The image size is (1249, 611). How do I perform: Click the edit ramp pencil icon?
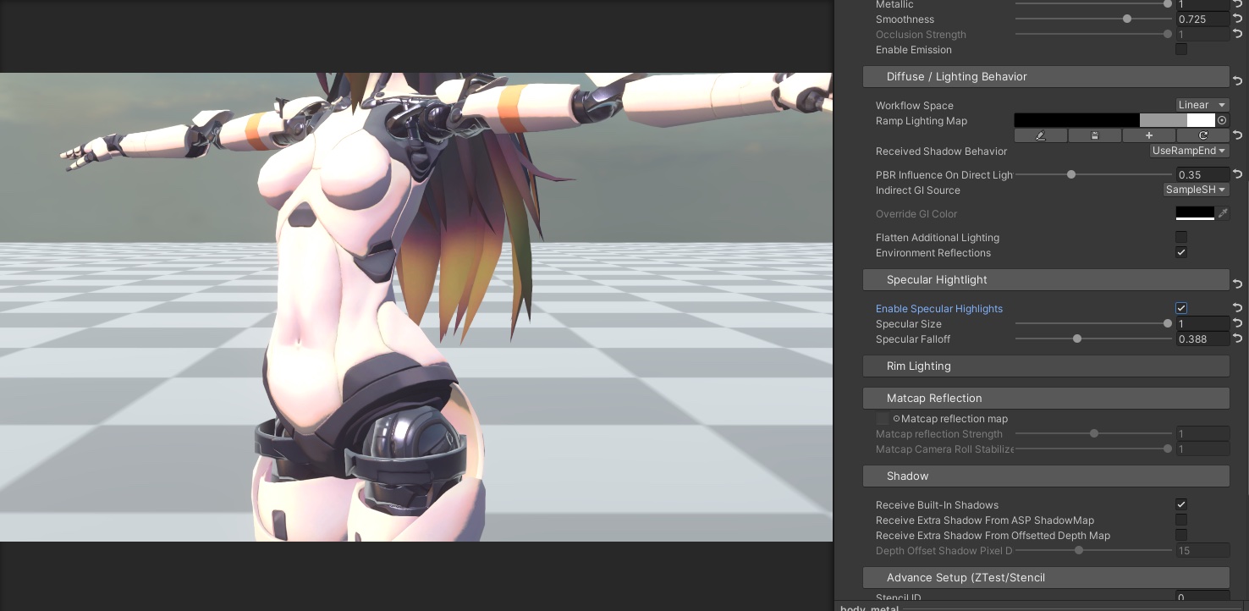pos(1040,135)
